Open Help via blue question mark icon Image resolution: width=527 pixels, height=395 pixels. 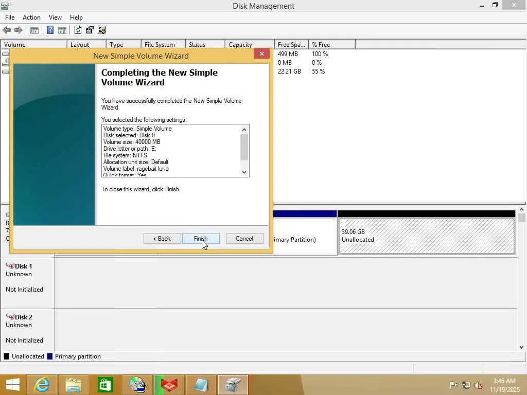[50, 30]
